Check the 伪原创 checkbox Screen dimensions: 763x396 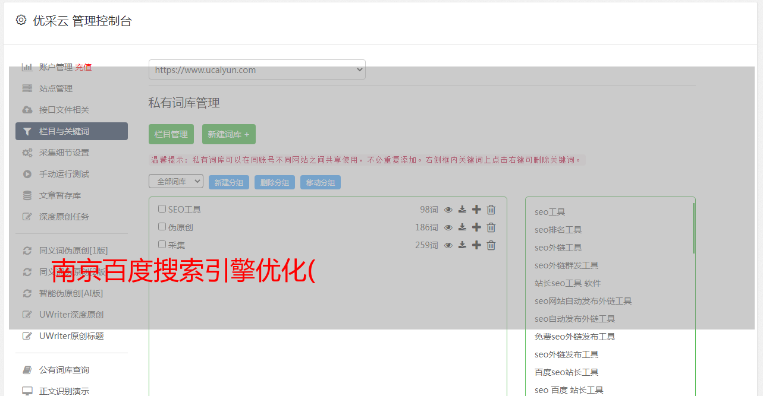[162, 227]
